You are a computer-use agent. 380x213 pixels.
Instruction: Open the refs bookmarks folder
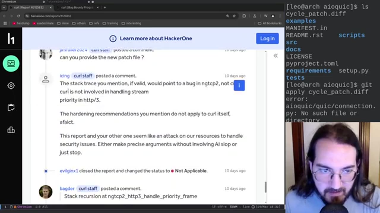click(x=94, y=23)
